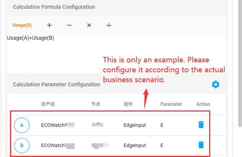The width and height of the screenshot is (242, 157).
Task: Click the minus operator icon
Action: [x=69, y=25]
